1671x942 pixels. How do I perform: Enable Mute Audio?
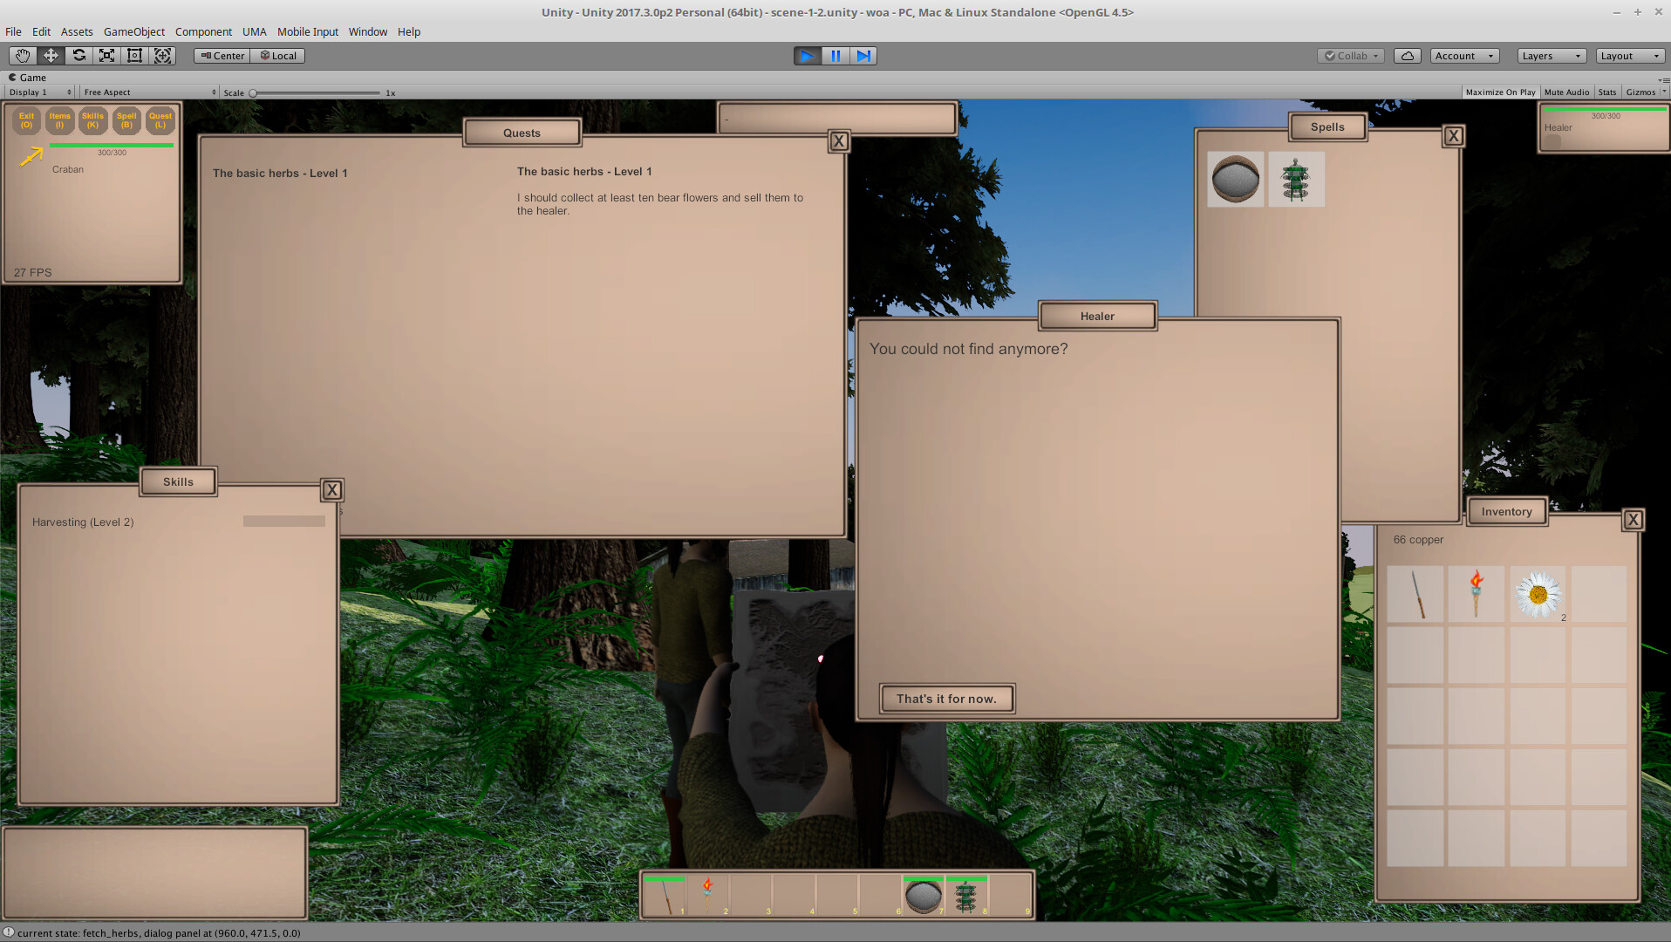1566,92
